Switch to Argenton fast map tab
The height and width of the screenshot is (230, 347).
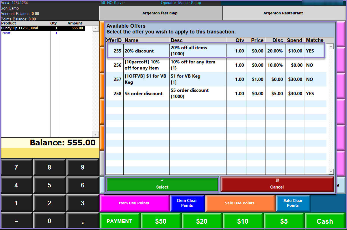pos(160,13)
